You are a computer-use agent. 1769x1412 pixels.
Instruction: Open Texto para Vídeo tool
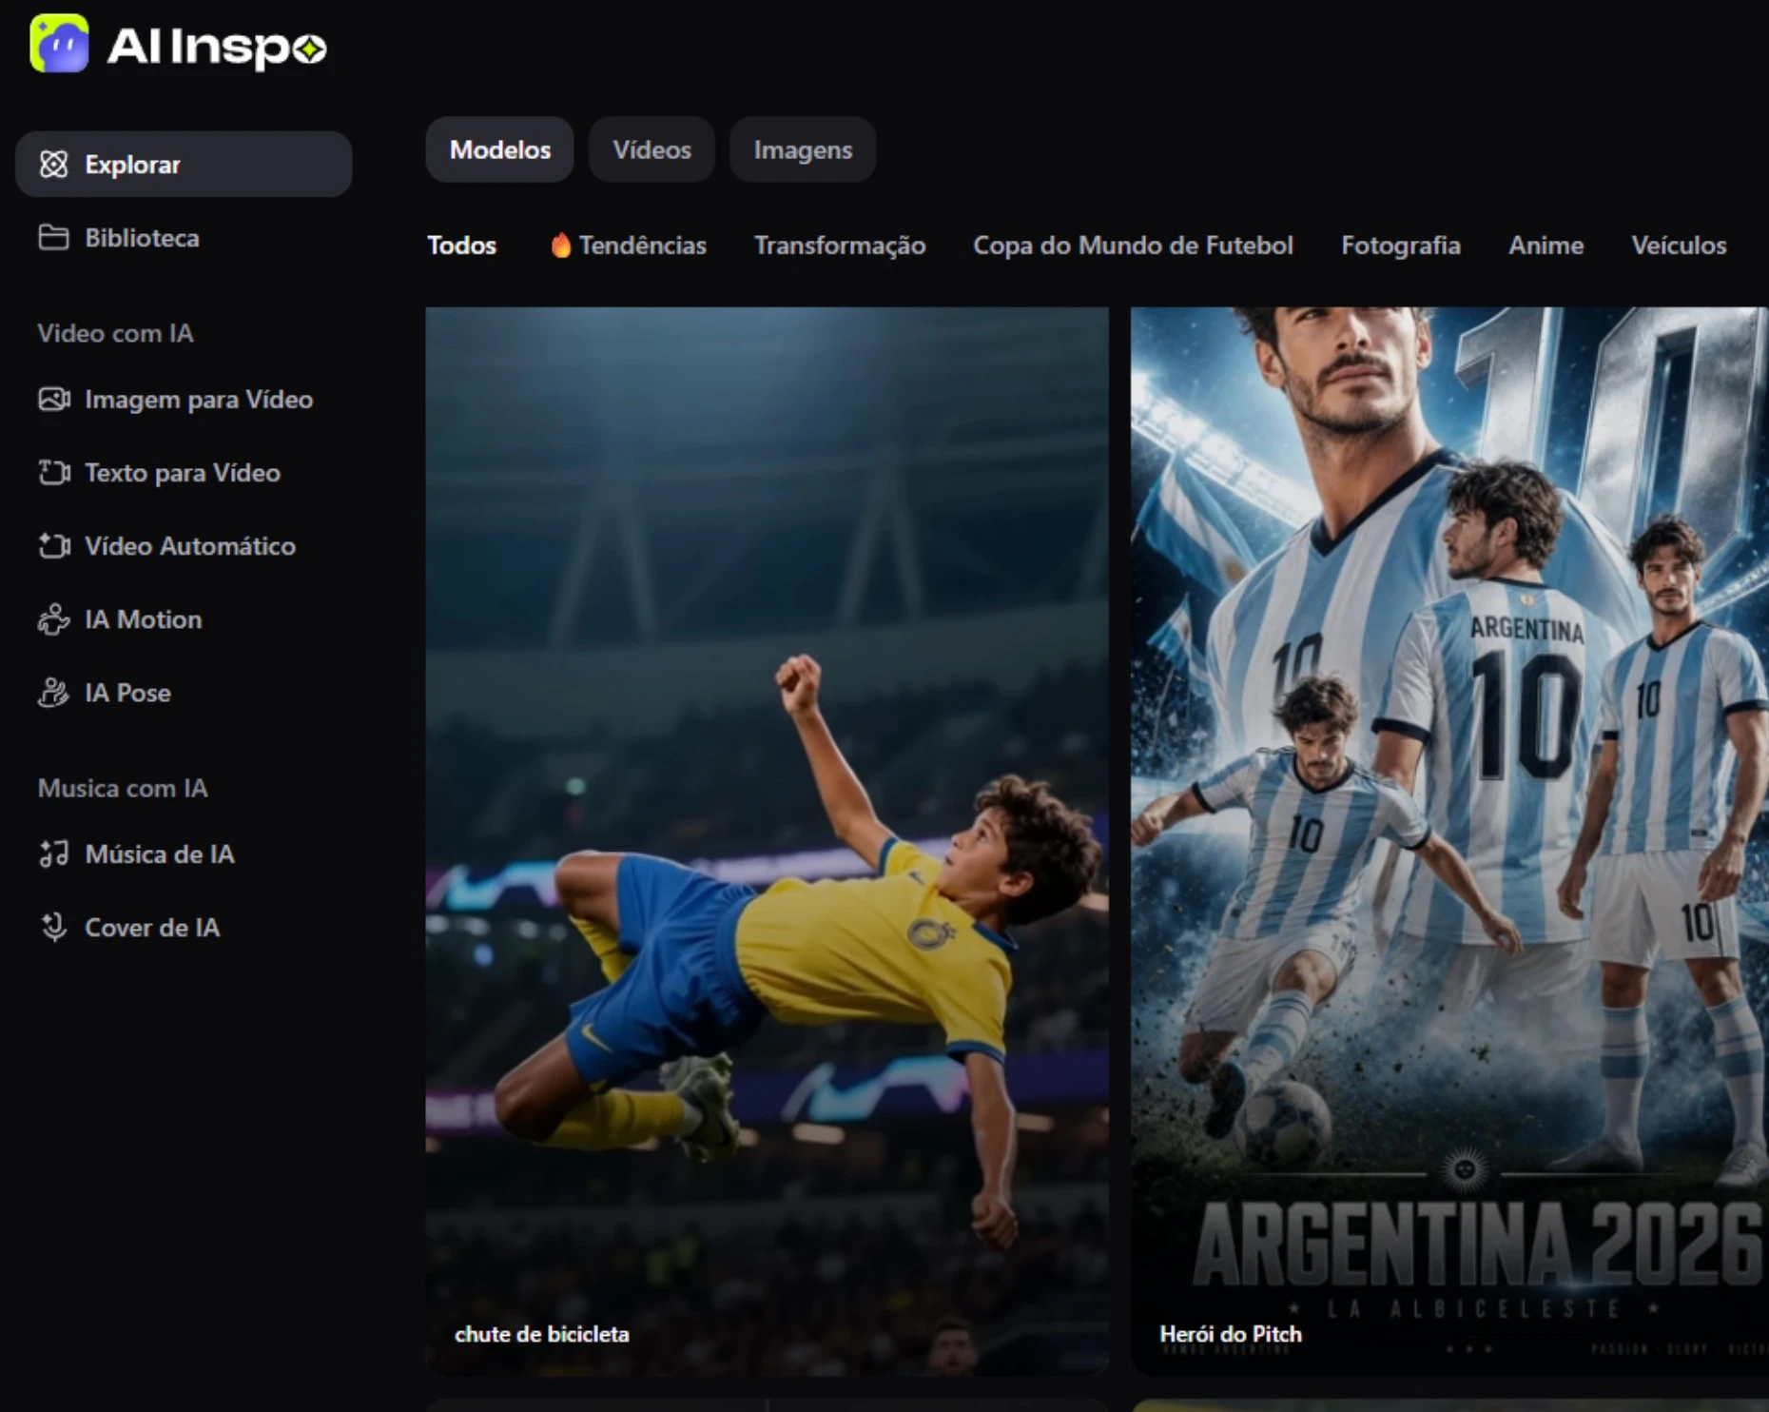coord(184,472)
